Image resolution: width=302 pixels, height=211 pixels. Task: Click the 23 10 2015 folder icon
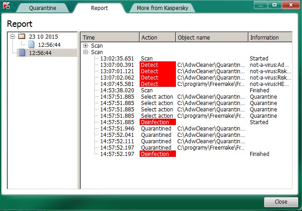click(x=22, y=36)
